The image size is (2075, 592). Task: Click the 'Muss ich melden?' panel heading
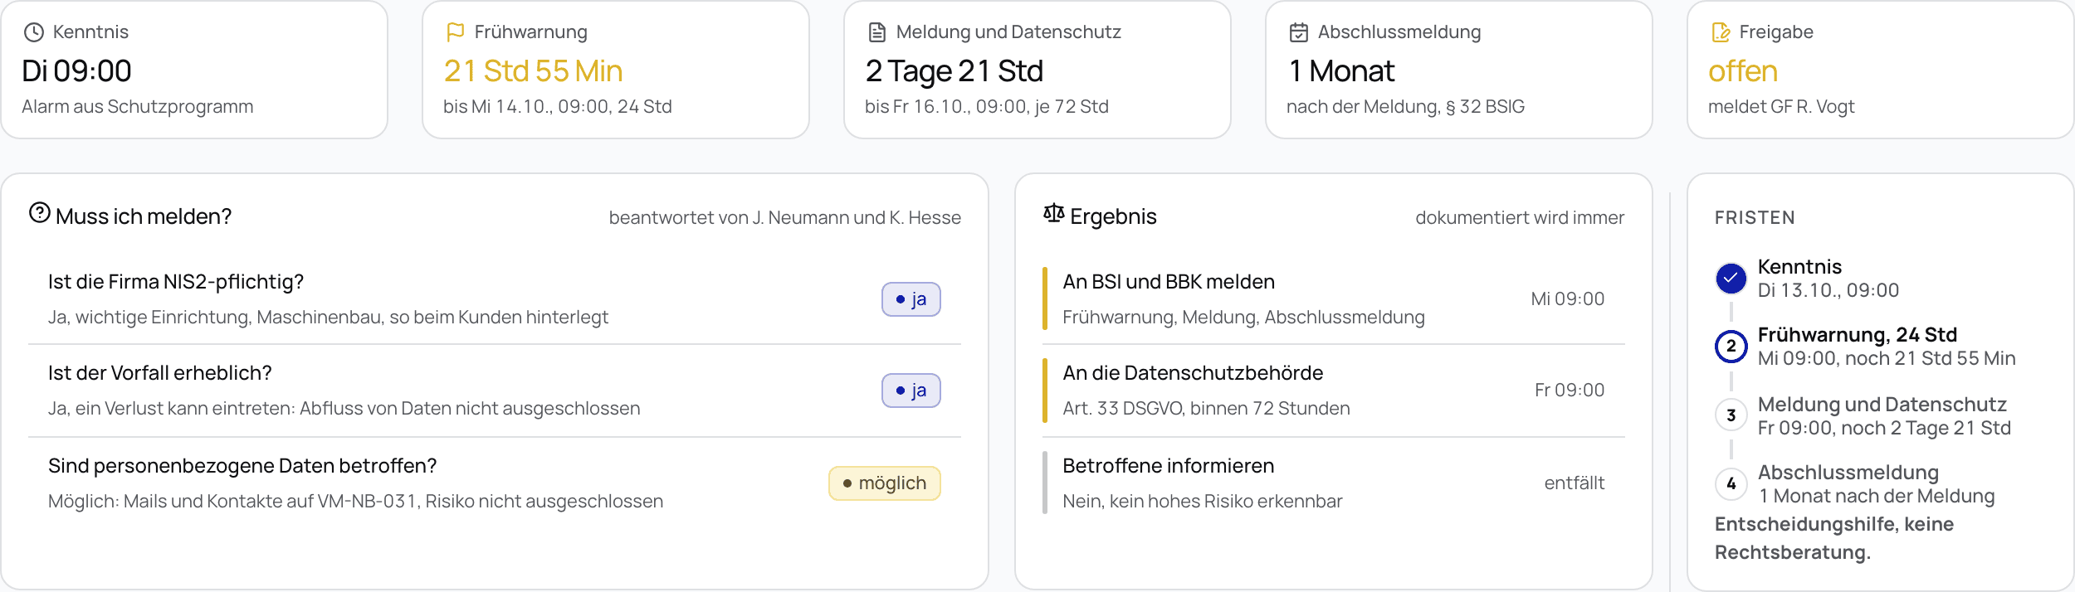(144, 216)
